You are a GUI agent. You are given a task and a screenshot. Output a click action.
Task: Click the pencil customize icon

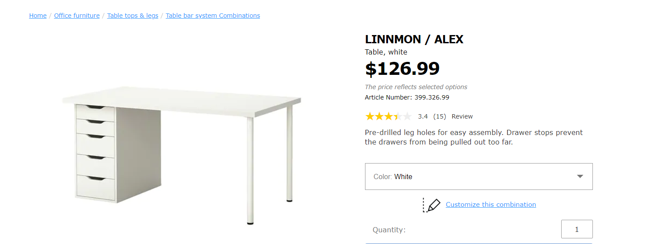point(432,205)
